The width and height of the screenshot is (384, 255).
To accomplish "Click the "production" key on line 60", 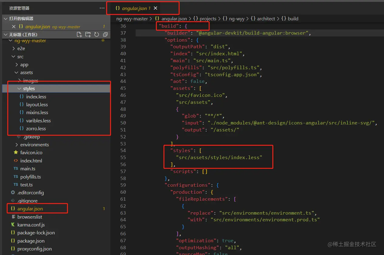I will 187,192.
